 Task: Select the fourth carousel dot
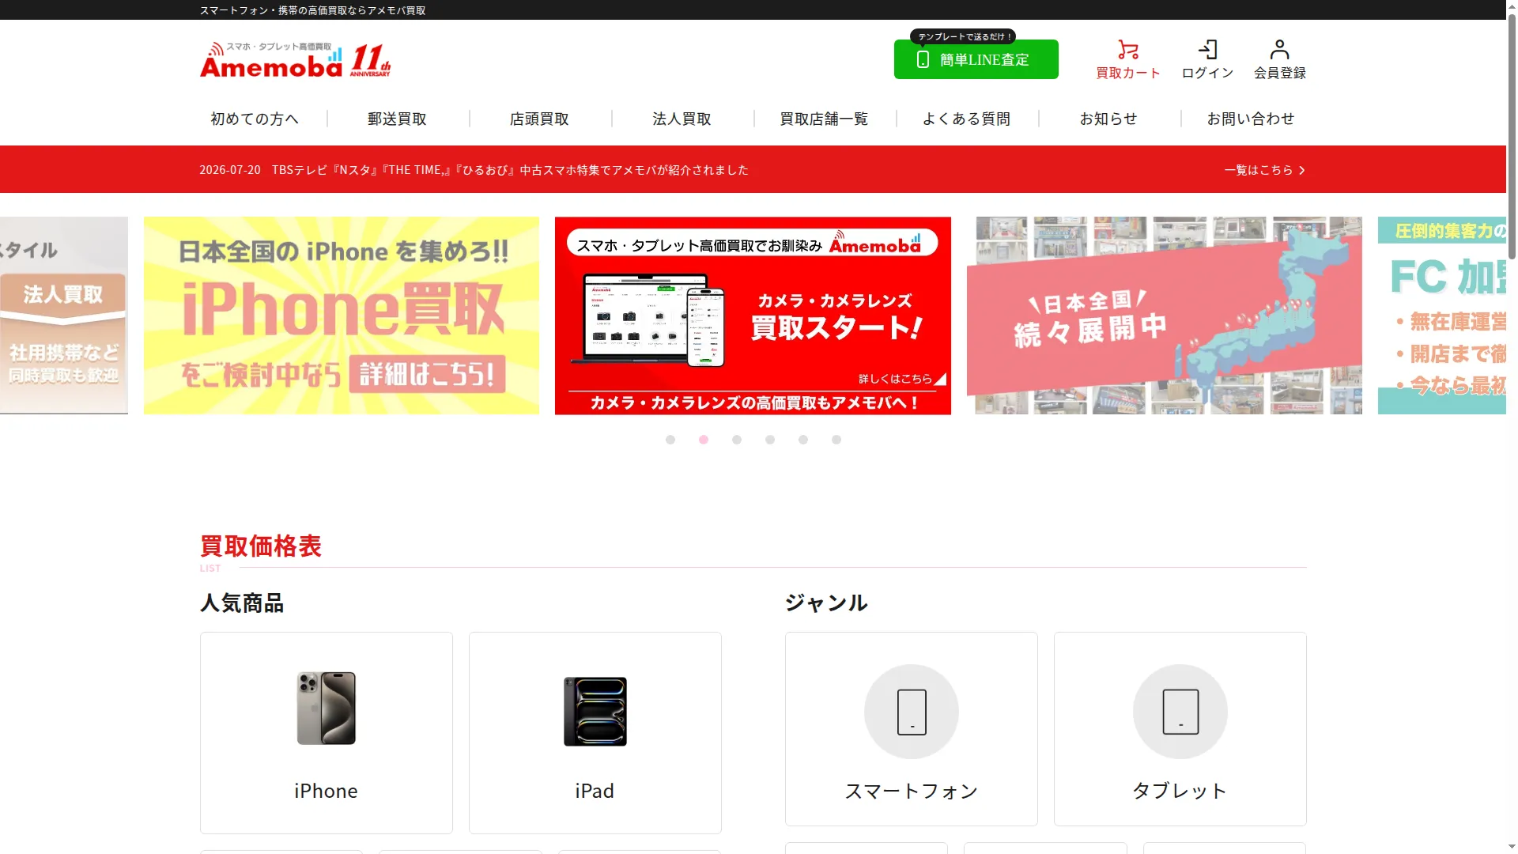click(770, 440)
